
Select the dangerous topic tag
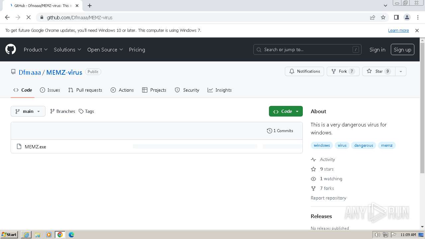click(364, 145)
